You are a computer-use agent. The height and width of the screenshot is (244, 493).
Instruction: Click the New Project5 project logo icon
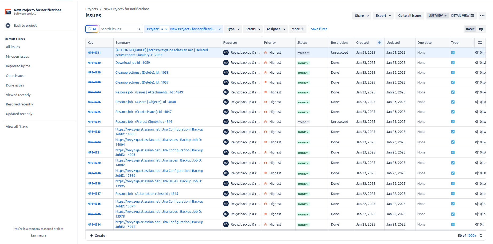click(x=8, y=12)
